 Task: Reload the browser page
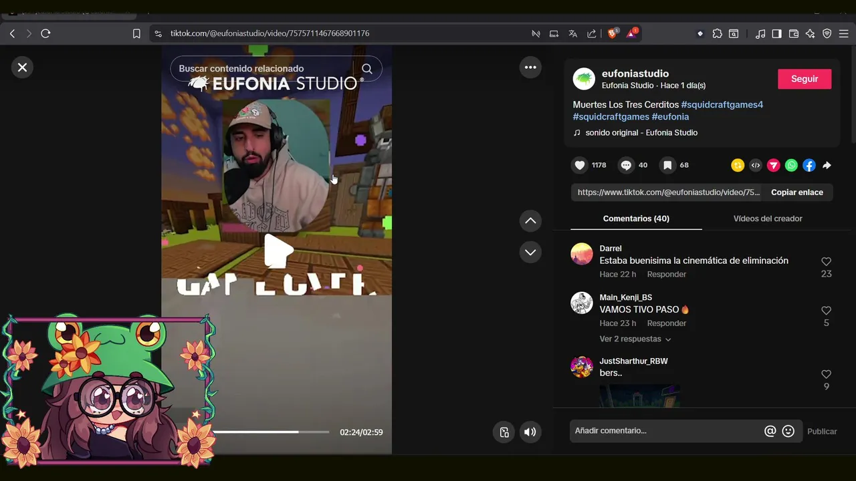pos(45,33)
